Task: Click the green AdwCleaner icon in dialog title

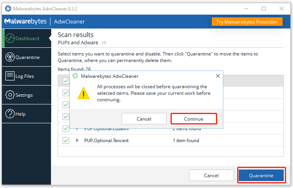Action: click(x=75, y=76)
